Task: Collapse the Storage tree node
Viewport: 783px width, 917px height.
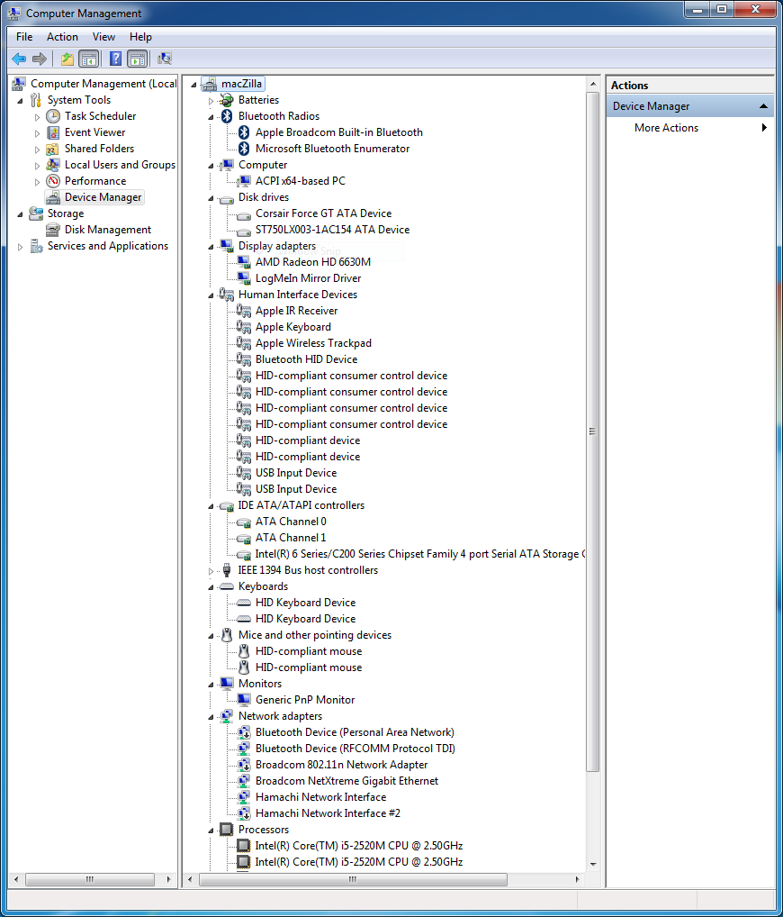Action: (21, 214)
